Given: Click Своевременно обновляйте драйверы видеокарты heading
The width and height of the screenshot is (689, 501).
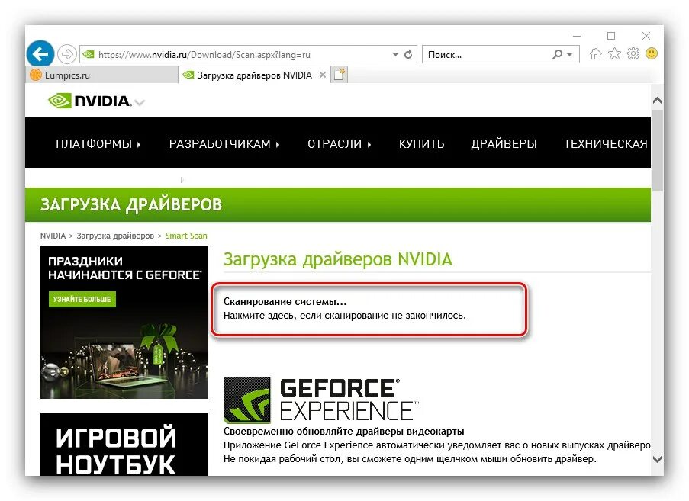Looking at the screenshot, I should (343, 431).
